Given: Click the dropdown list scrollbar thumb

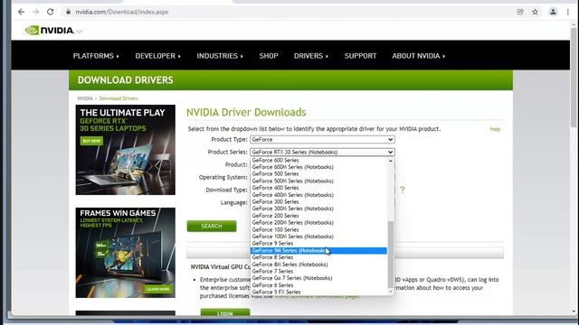Looking at the screenshot, I should (391, 255).
